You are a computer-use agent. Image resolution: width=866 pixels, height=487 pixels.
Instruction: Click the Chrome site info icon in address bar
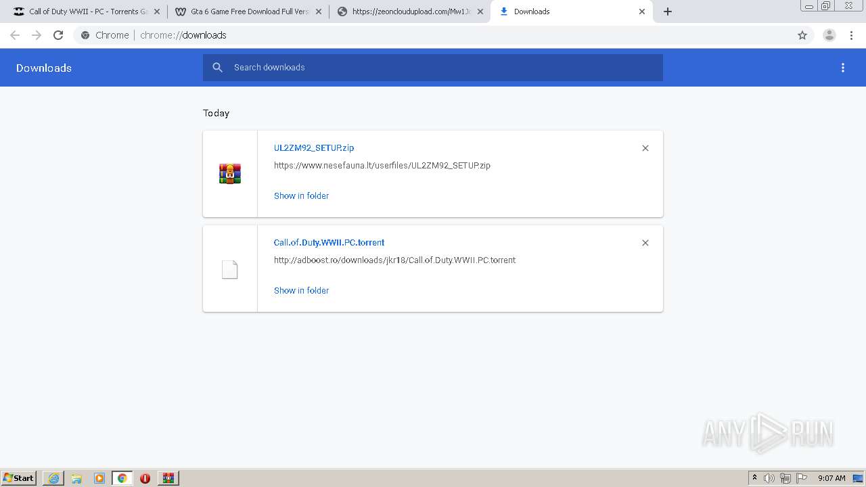click(85, 35)
